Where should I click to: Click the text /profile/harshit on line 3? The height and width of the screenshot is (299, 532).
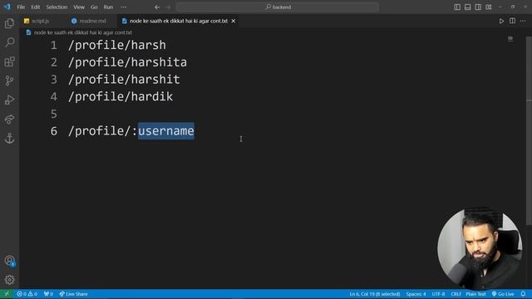(124, 80)
